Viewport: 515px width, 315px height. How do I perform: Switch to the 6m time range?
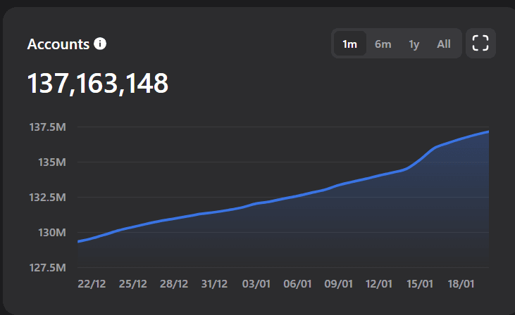pos(383,44)
